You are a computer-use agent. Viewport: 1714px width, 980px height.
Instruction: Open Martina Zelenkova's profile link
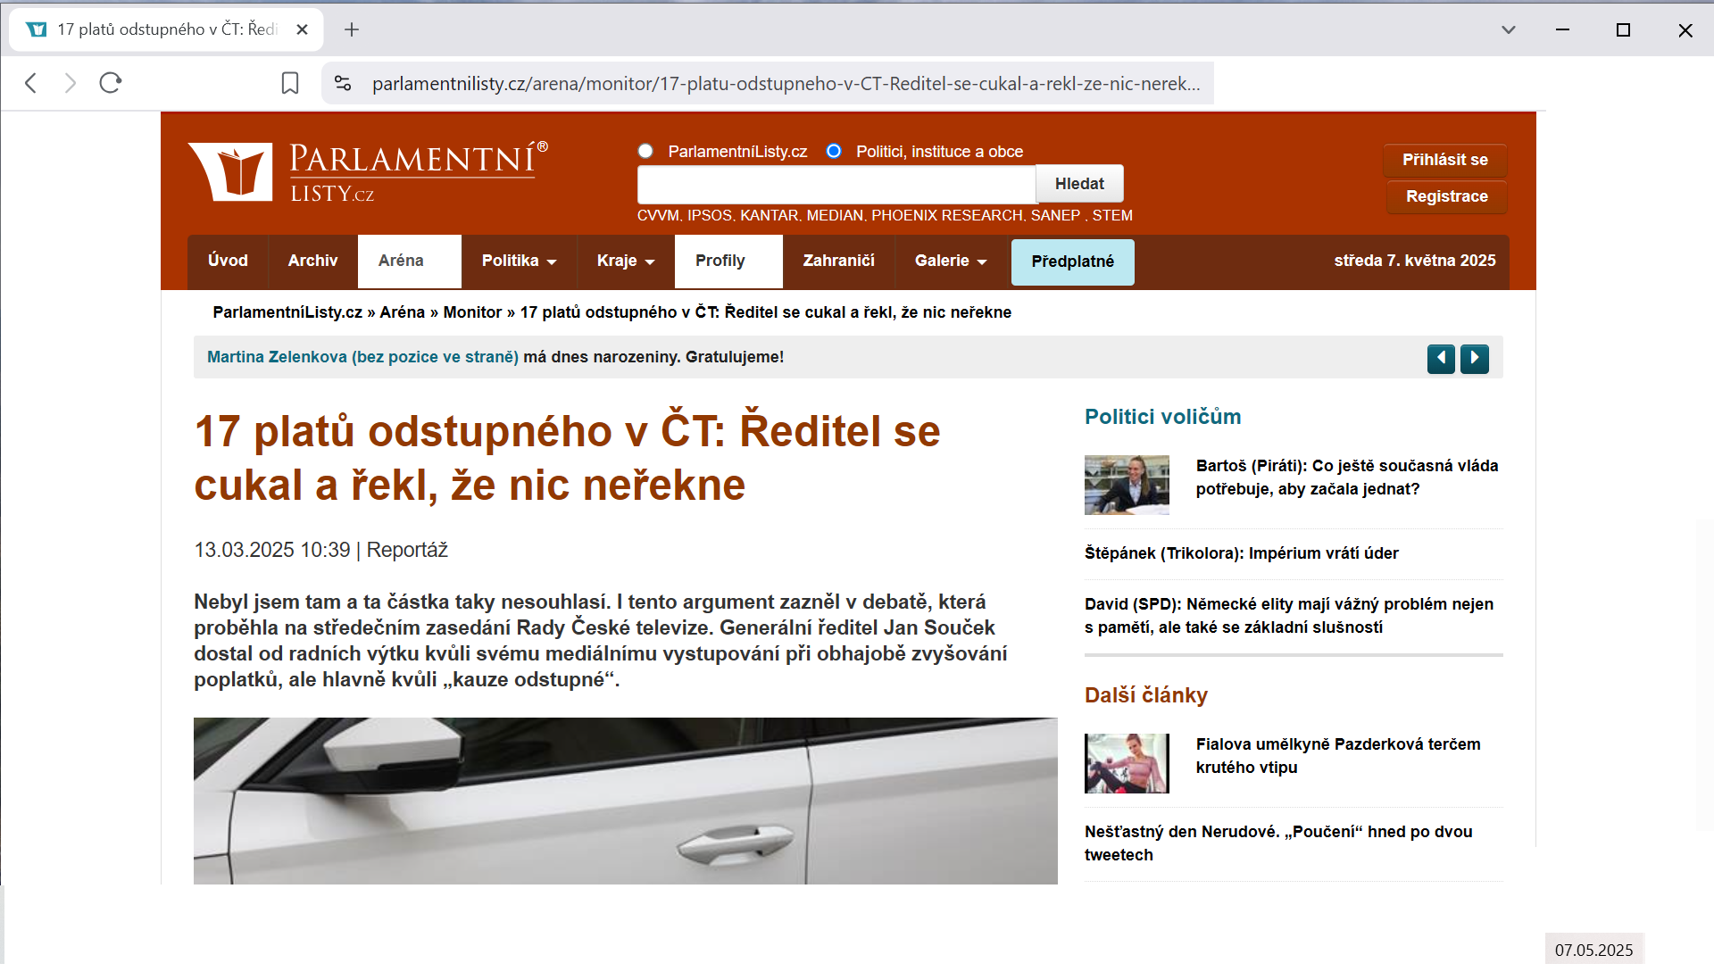(362, 357)
